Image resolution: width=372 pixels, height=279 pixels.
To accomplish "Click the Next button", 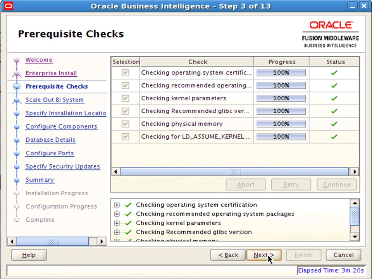I will coord(264,255).
